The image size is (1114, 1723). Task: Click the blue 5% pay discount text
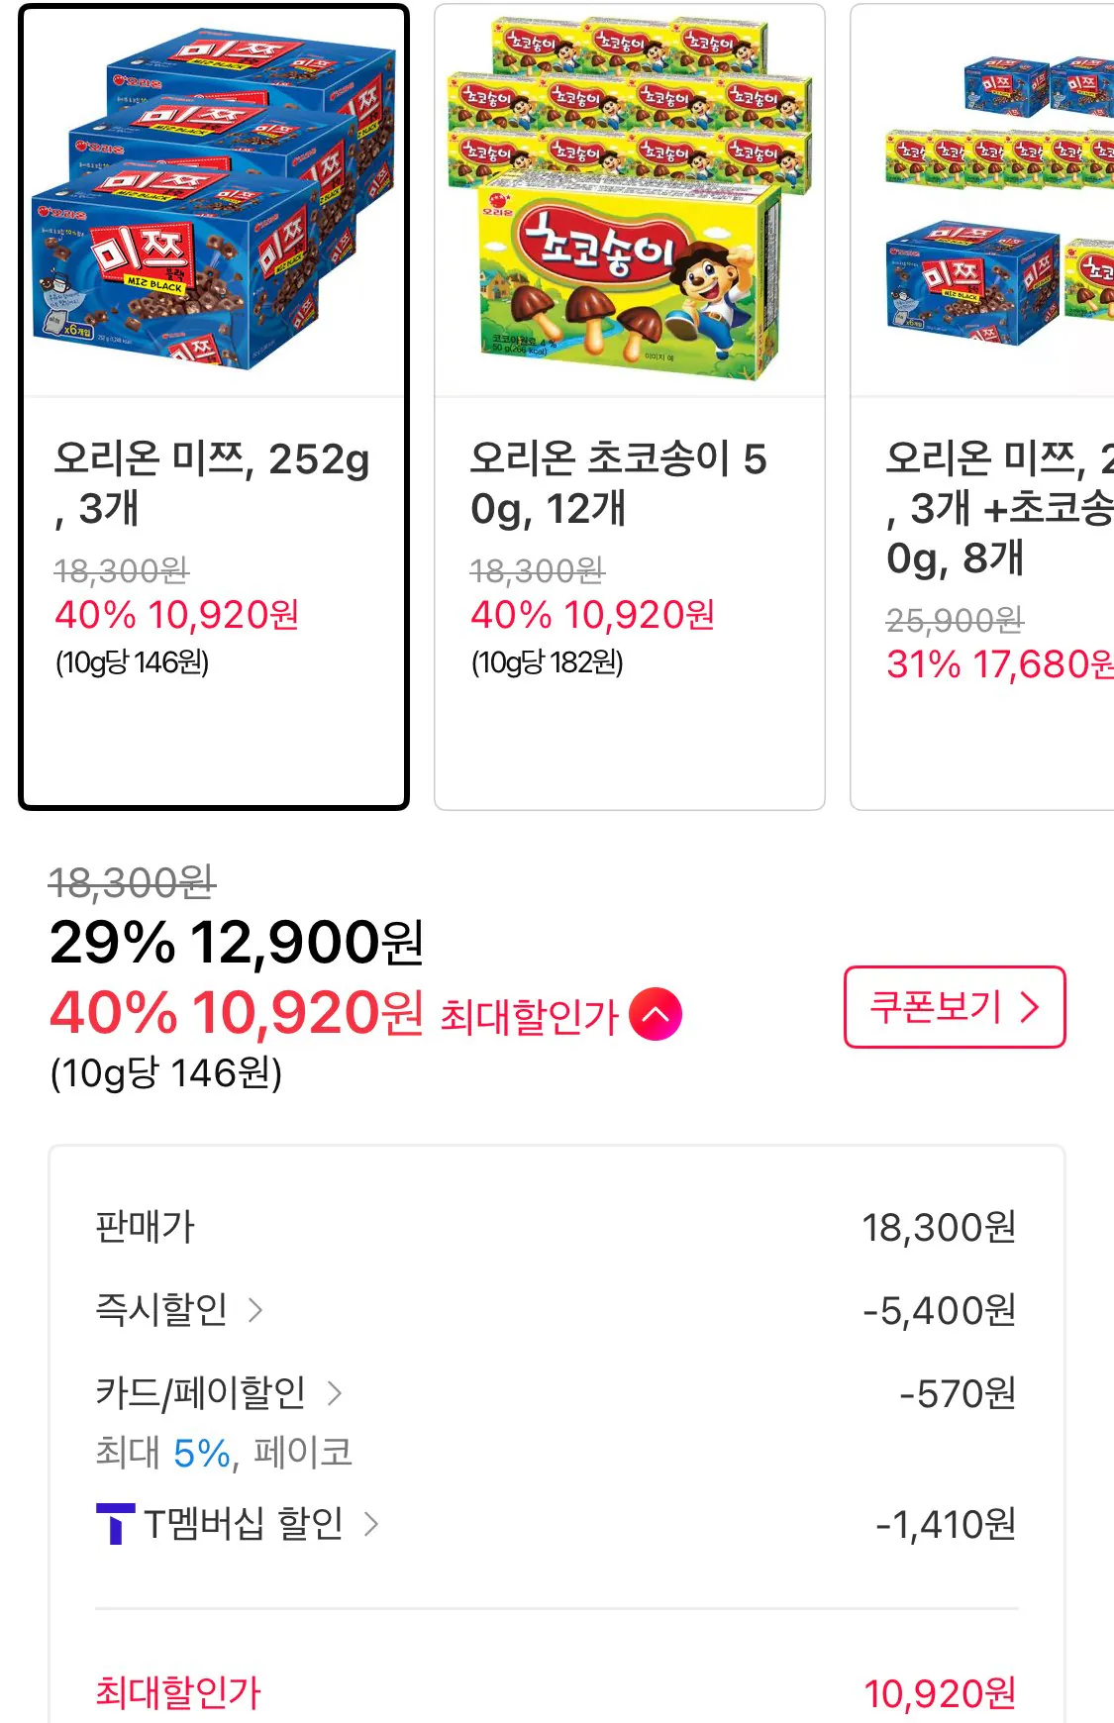click(202, 1454)
